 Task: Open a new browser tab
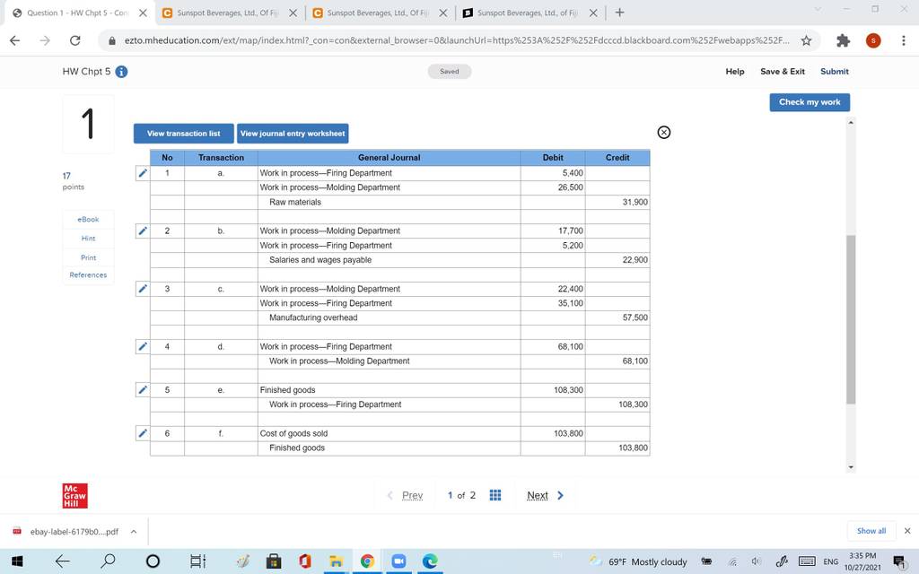coord(619,13)
